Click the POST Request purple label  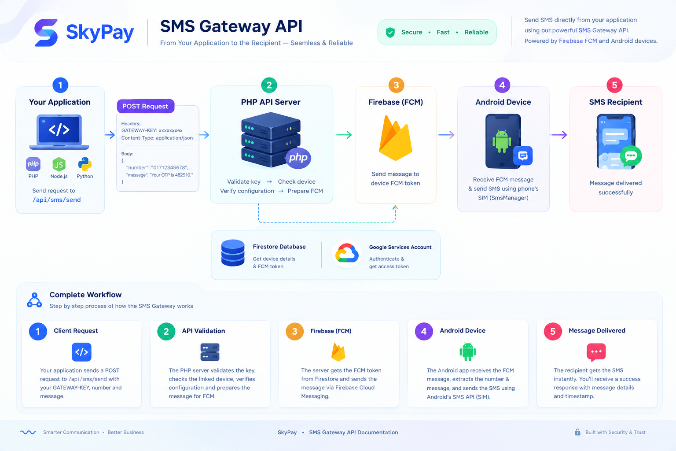coord(145,106)
